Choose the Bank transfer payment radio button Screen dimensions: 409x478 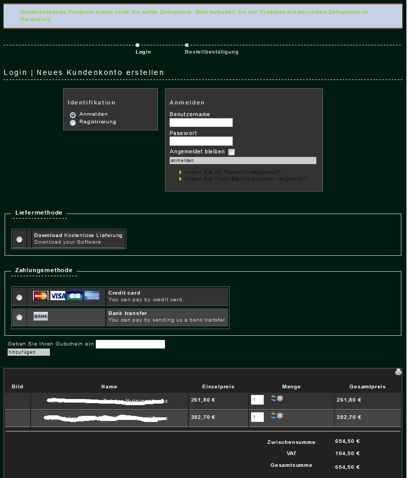pyautogui.click(x=19, y=317)
